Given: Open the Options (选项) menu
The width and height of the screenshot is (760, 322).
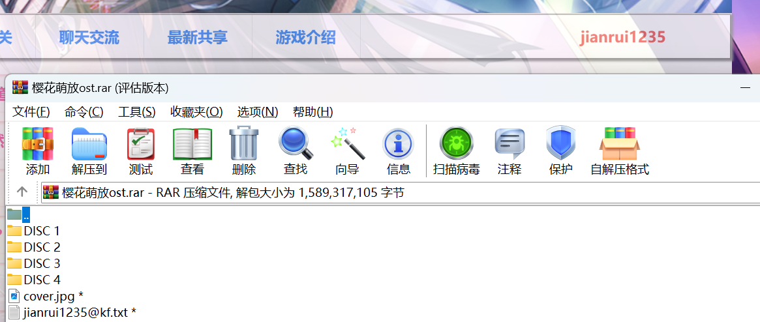Looking at the screenshot, I should coord(257,111).
